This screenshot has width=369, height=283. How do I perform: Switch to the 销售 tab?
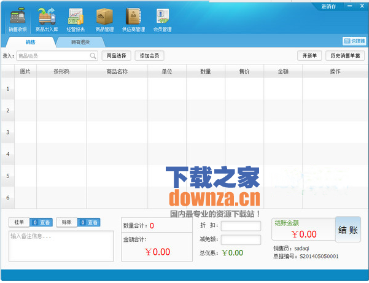tap(31, 42)
